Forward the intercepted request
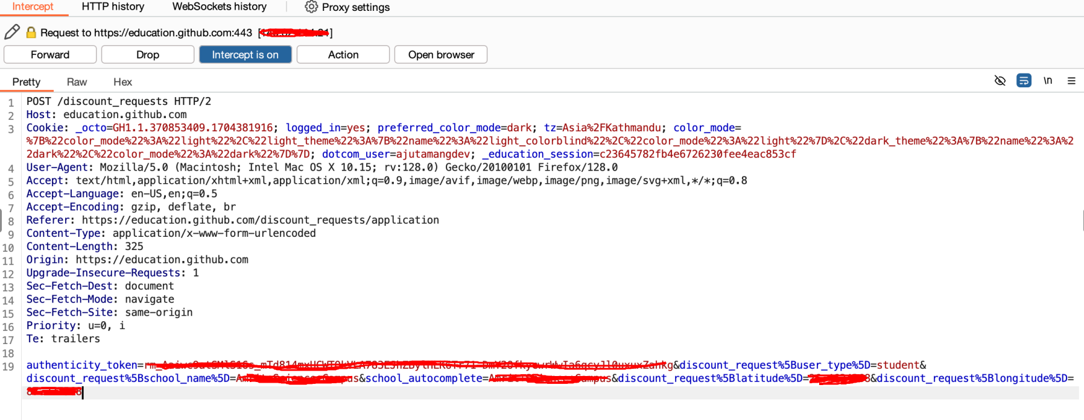Image resolution: width=1084 pixels, height=420 pixels. [50, 55]
